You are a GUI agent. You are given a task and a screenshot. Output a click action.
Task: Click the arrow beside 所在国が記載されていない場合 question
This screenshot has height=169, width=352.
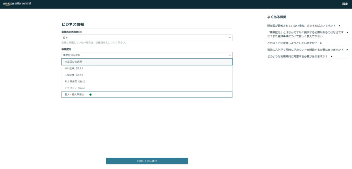pos(339,26)
